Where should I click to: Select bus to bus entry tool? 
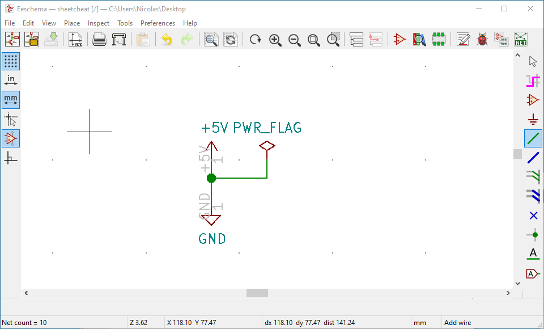pyautogui.click(x=533, y=196)
